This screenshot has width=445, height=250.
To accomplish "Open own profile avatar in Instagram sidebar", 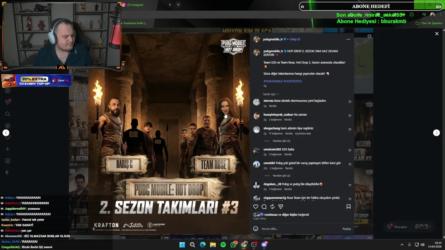I will click(8, 173).
